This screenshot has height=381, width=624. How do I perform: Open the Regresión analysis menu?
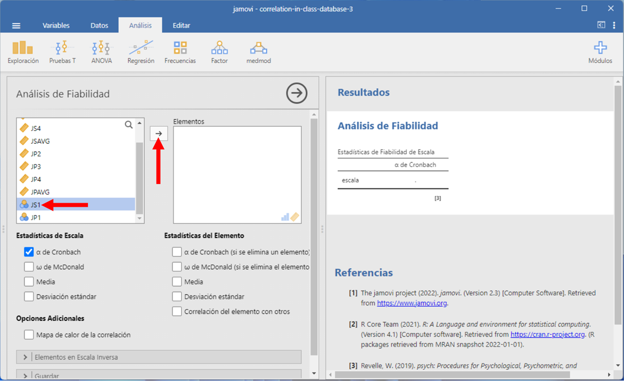coord(141,52)
